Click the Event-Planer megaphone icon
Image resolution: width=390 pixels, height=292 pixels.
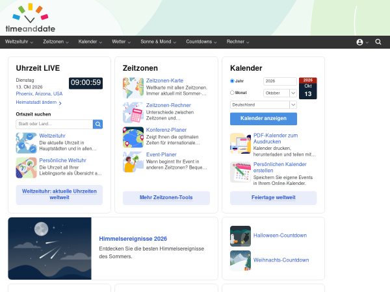(133, 162)
